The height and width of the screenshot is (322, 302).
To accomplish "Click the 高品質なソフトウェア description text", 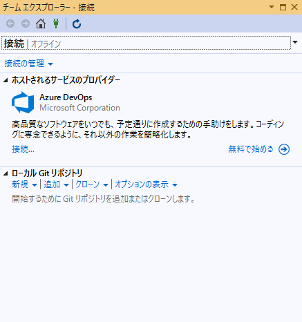I will pos(148,129).
